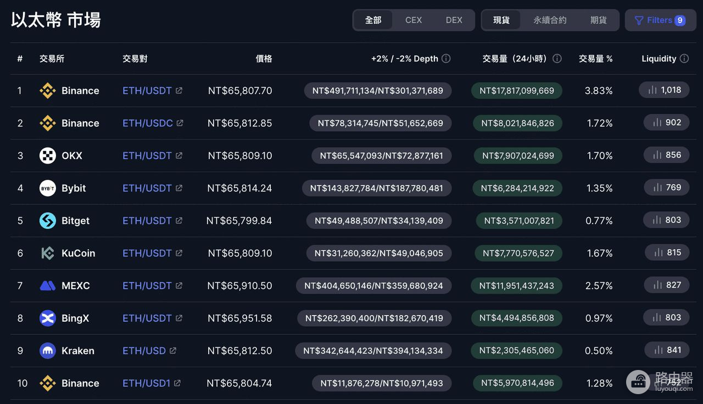Screen dimensions: 703x404
Task: Switch to the 期貨 tab
Action: [599, 20]
